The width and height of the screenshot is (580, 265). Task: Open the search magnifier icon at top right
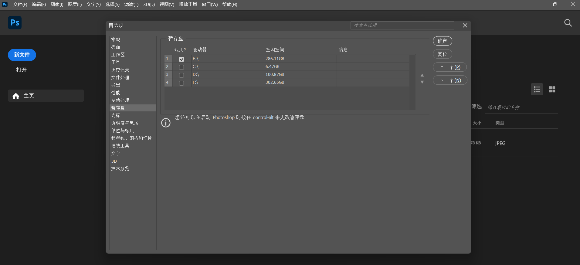(x=568, y=23)
